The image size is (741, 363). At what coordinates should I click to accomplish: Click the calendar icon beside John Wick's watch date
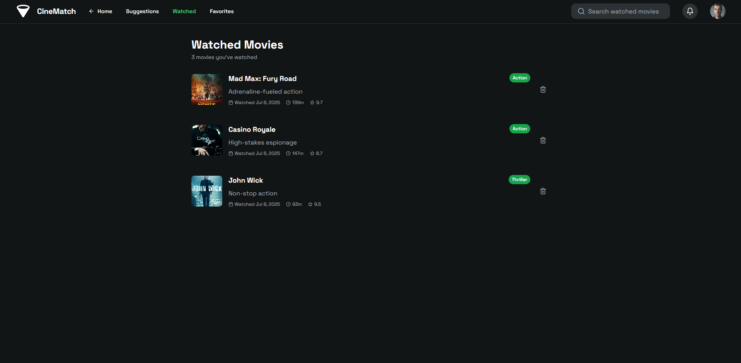click(231, 204)
